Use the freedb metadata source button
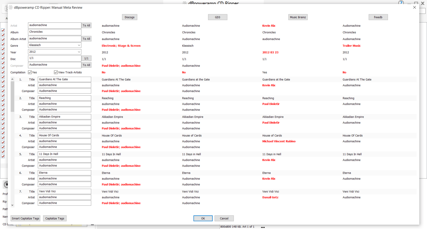This screenshot has width=427, height=229. (x=378, y=17)
